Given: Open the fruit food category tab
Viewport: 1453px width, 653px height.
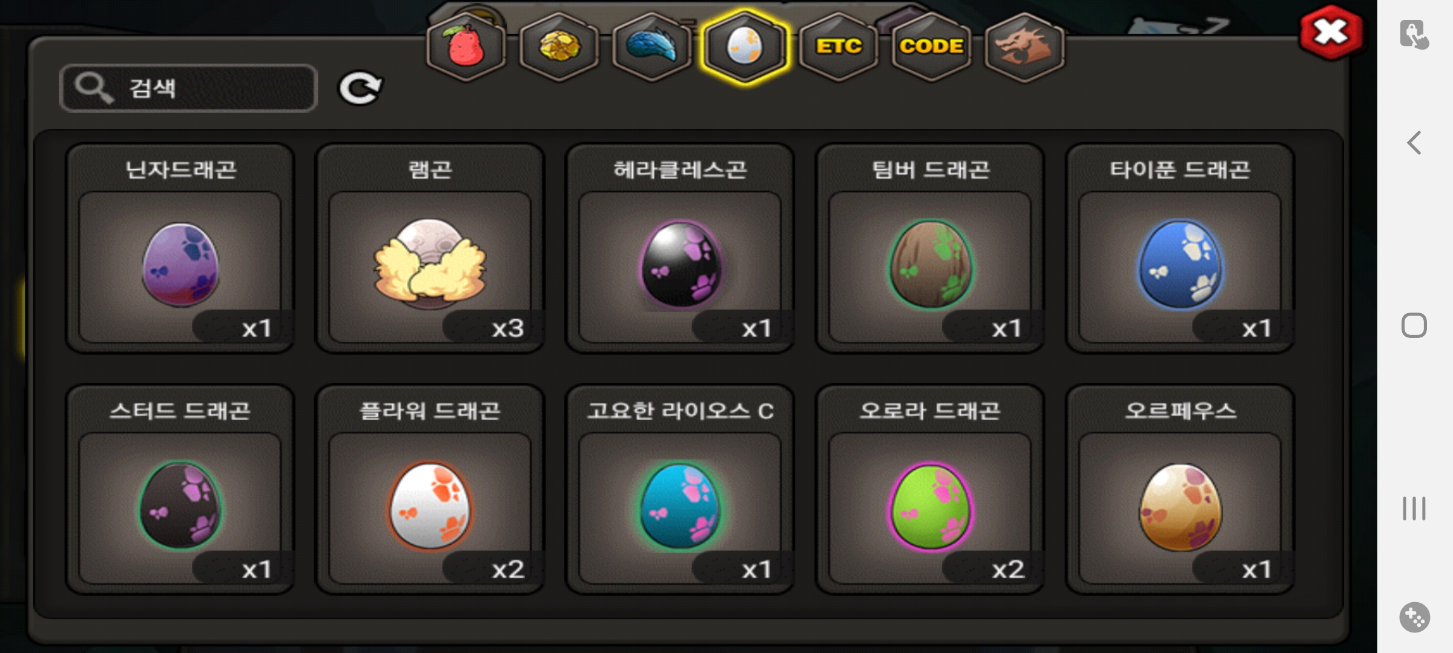Looking at the screenshot, I should pyautogui.click(x=466, y=47).
